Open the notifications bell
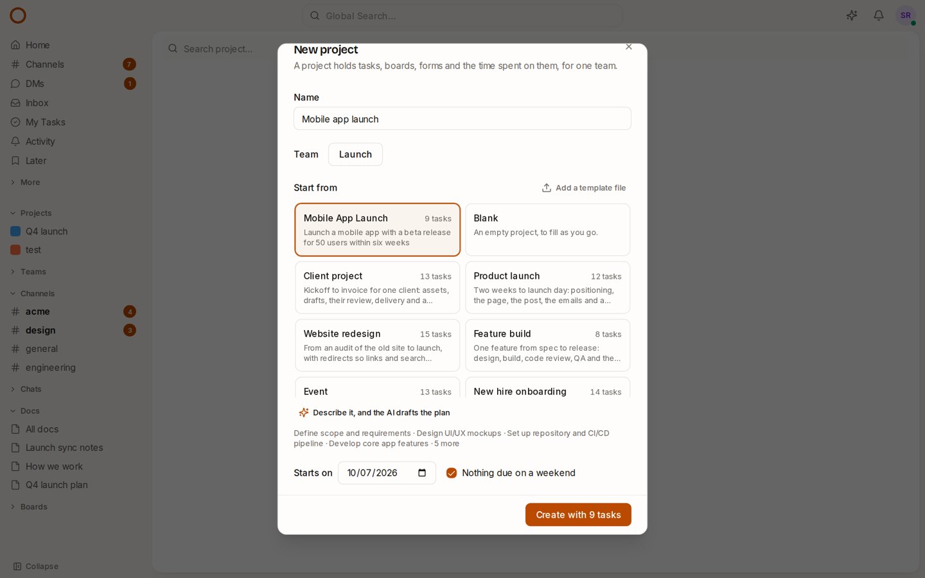925x578 pixels. point(879,15)
